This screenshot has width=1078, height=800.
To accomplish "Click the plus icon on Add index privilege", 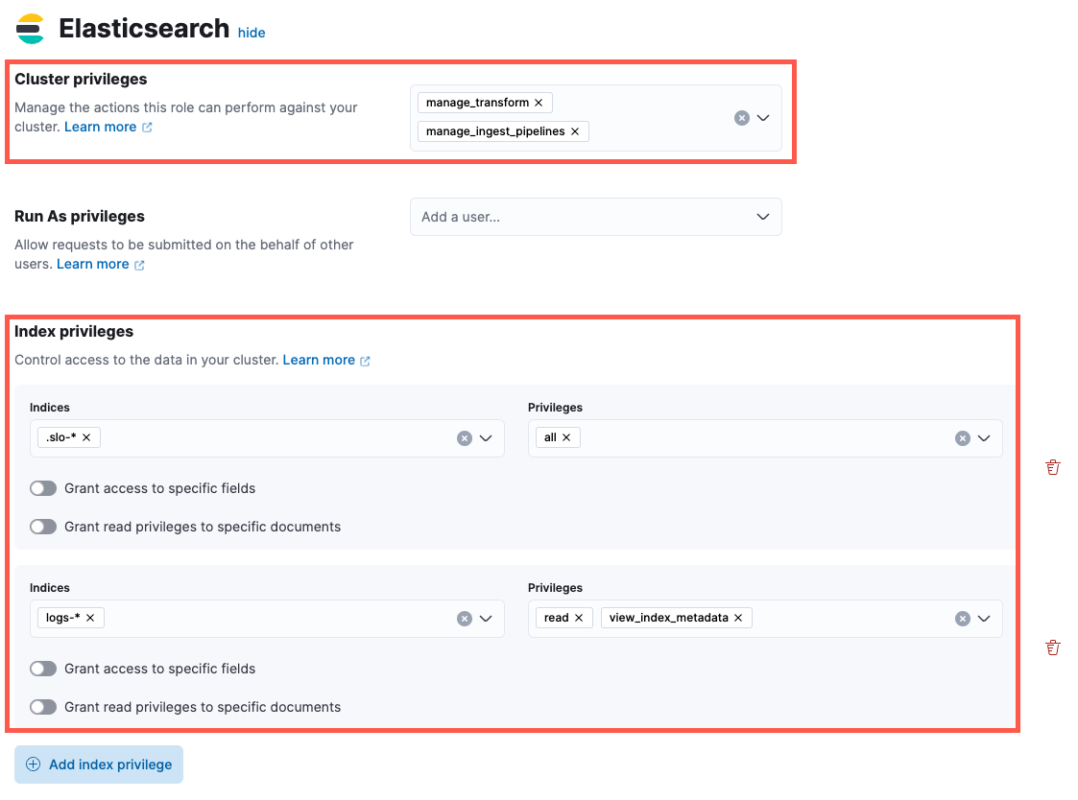I will click(35, 765).
